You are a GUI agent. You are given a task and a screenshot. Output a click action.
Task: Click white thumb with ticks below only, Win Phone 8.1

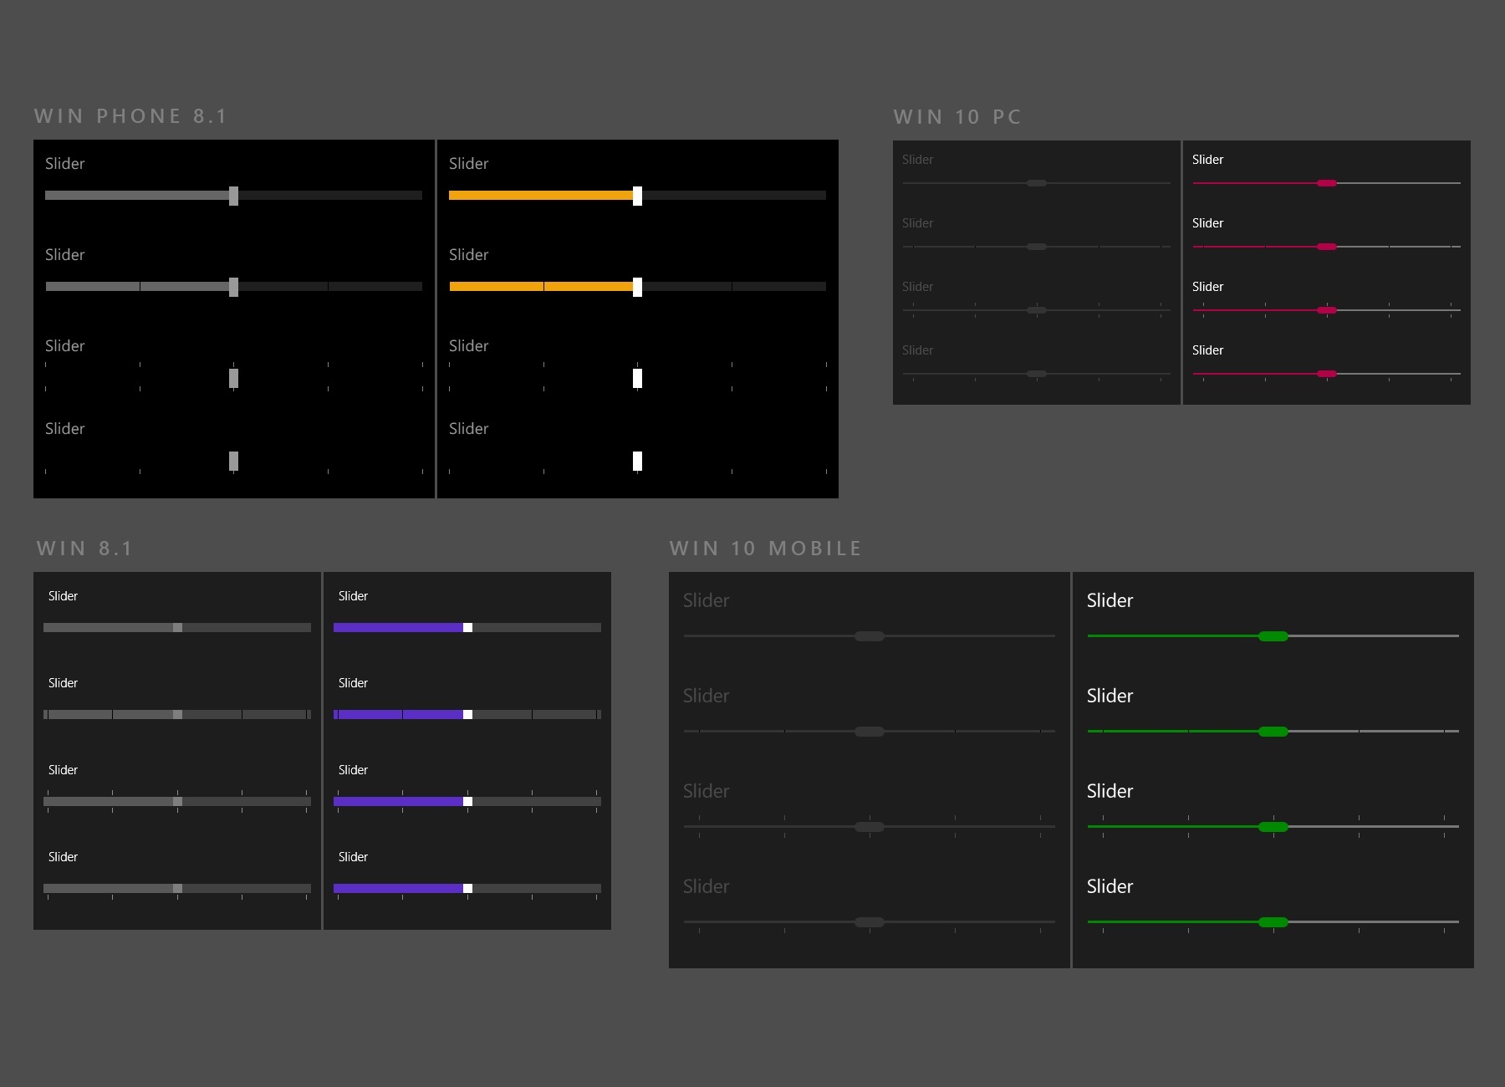[637, 461]
